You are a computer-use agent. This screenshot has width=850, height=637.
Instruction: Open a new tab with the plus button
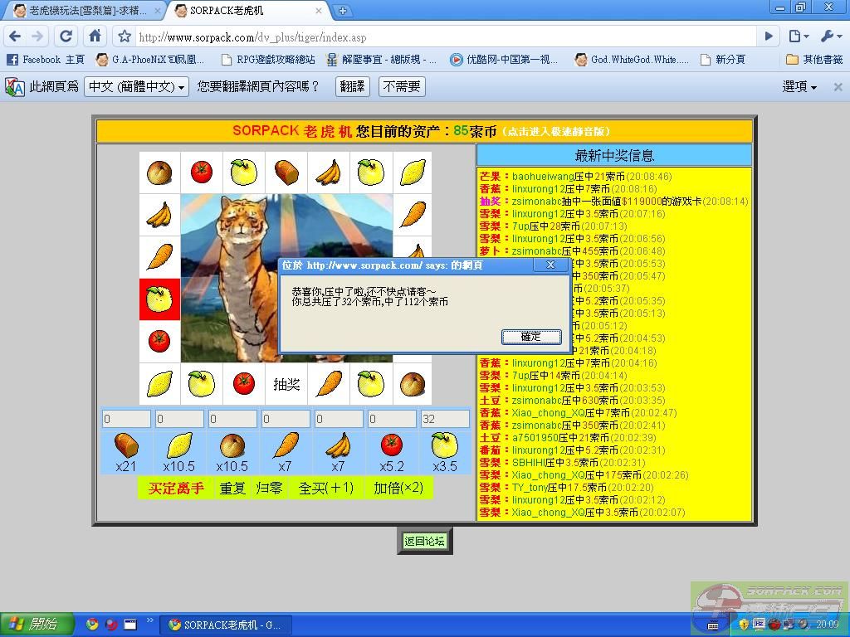tap(343, 11)
